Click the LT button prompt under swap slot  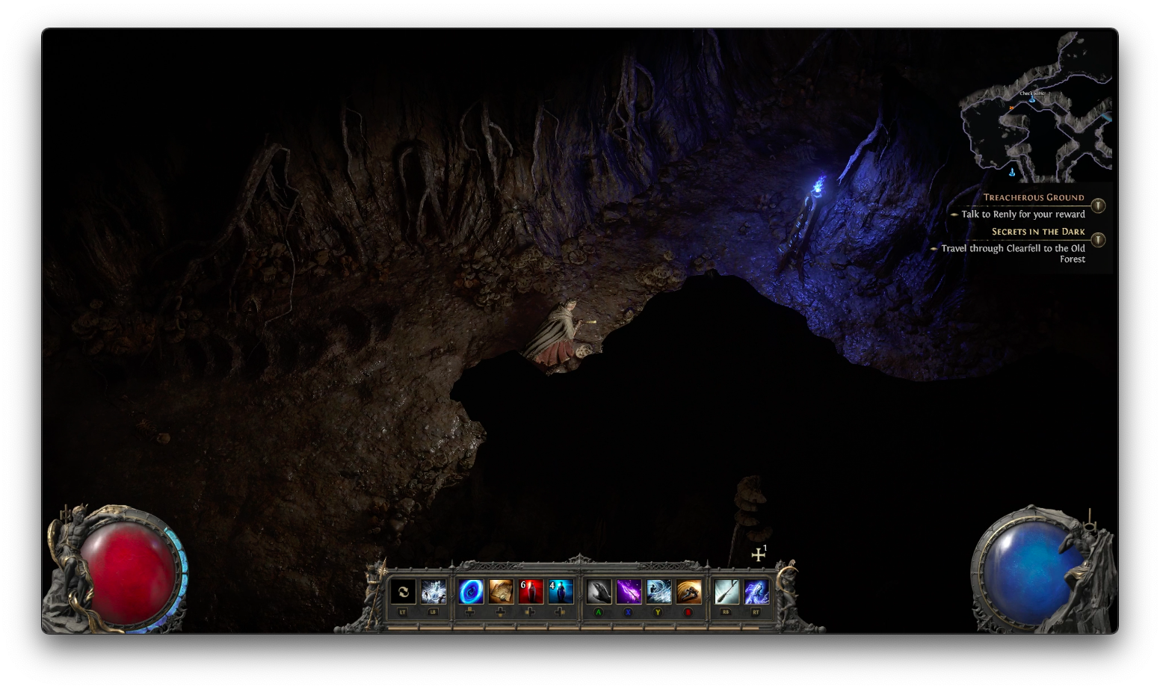[x=403, y=612]
